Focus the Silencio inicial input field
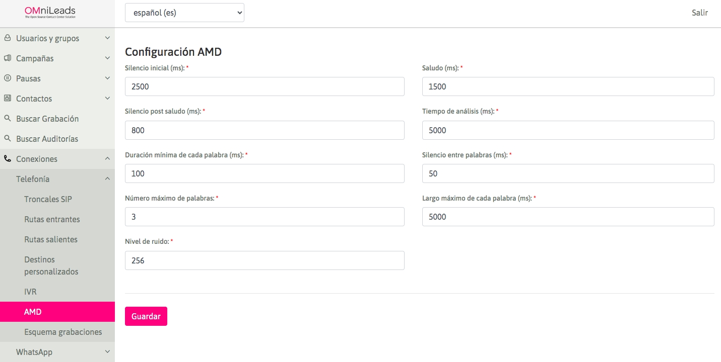 pyautogui.click(x=265, y=86)
